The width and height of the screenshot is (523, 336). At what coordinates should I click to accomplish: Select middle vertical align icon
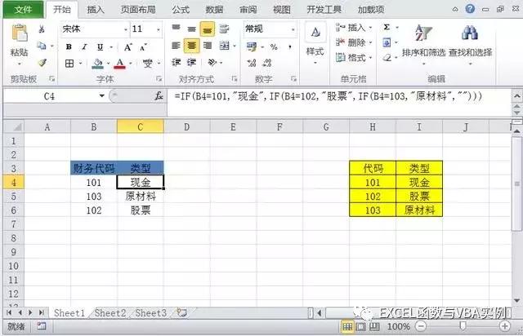click(191, 29)
